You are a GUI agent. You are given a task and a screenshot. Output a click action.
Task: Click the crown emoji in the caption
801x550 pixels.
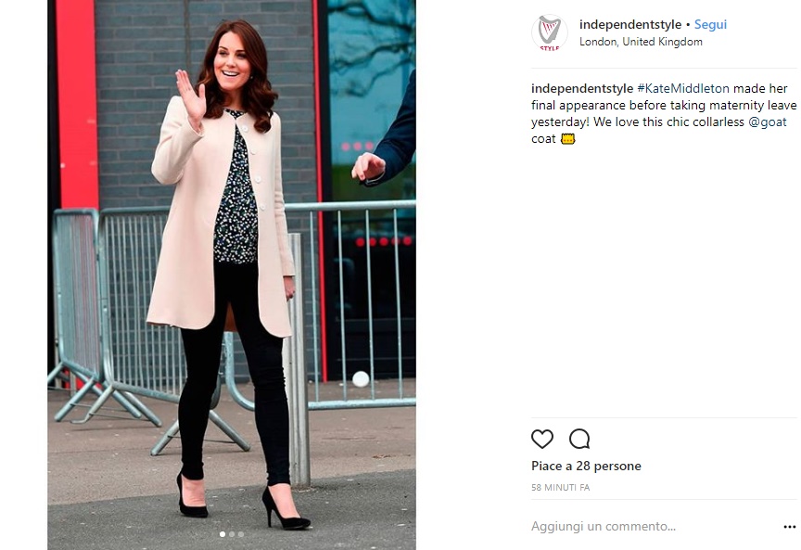click(568, 139)
